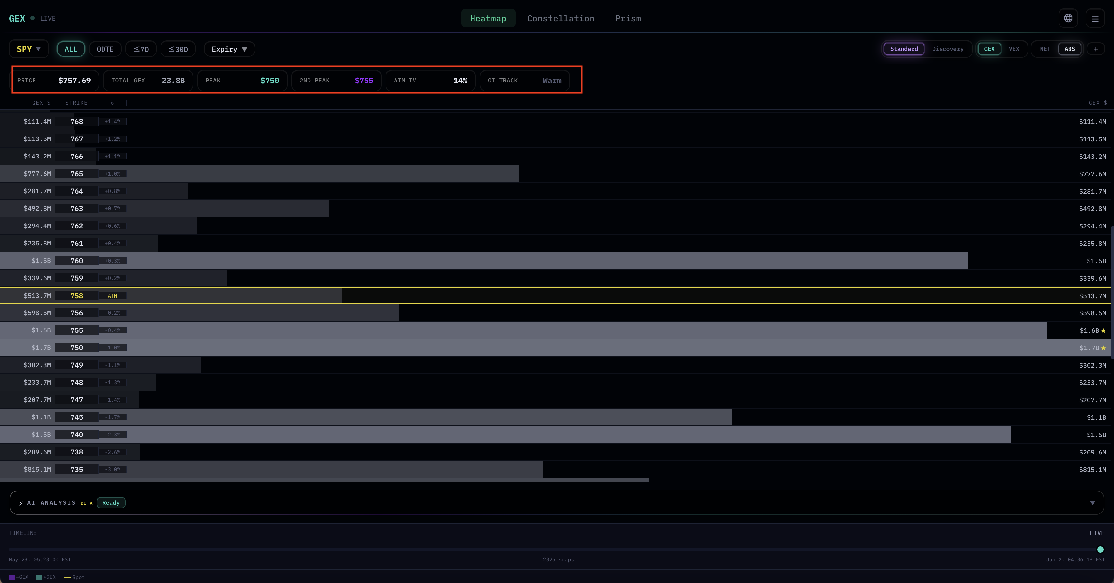The width and height of the screenshot is (1114, 583).
Task: Click the 2325 snaps label
Action: point(558,560)
